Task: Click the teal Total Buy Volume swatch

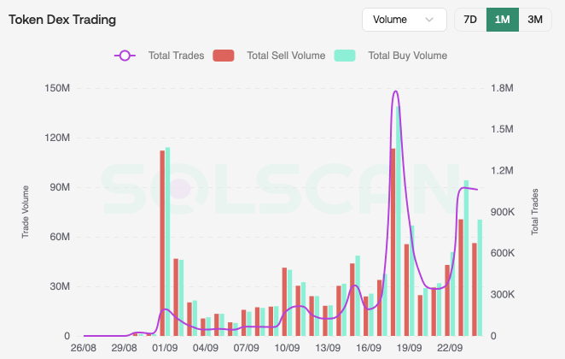Action: (x=345, y=56)
